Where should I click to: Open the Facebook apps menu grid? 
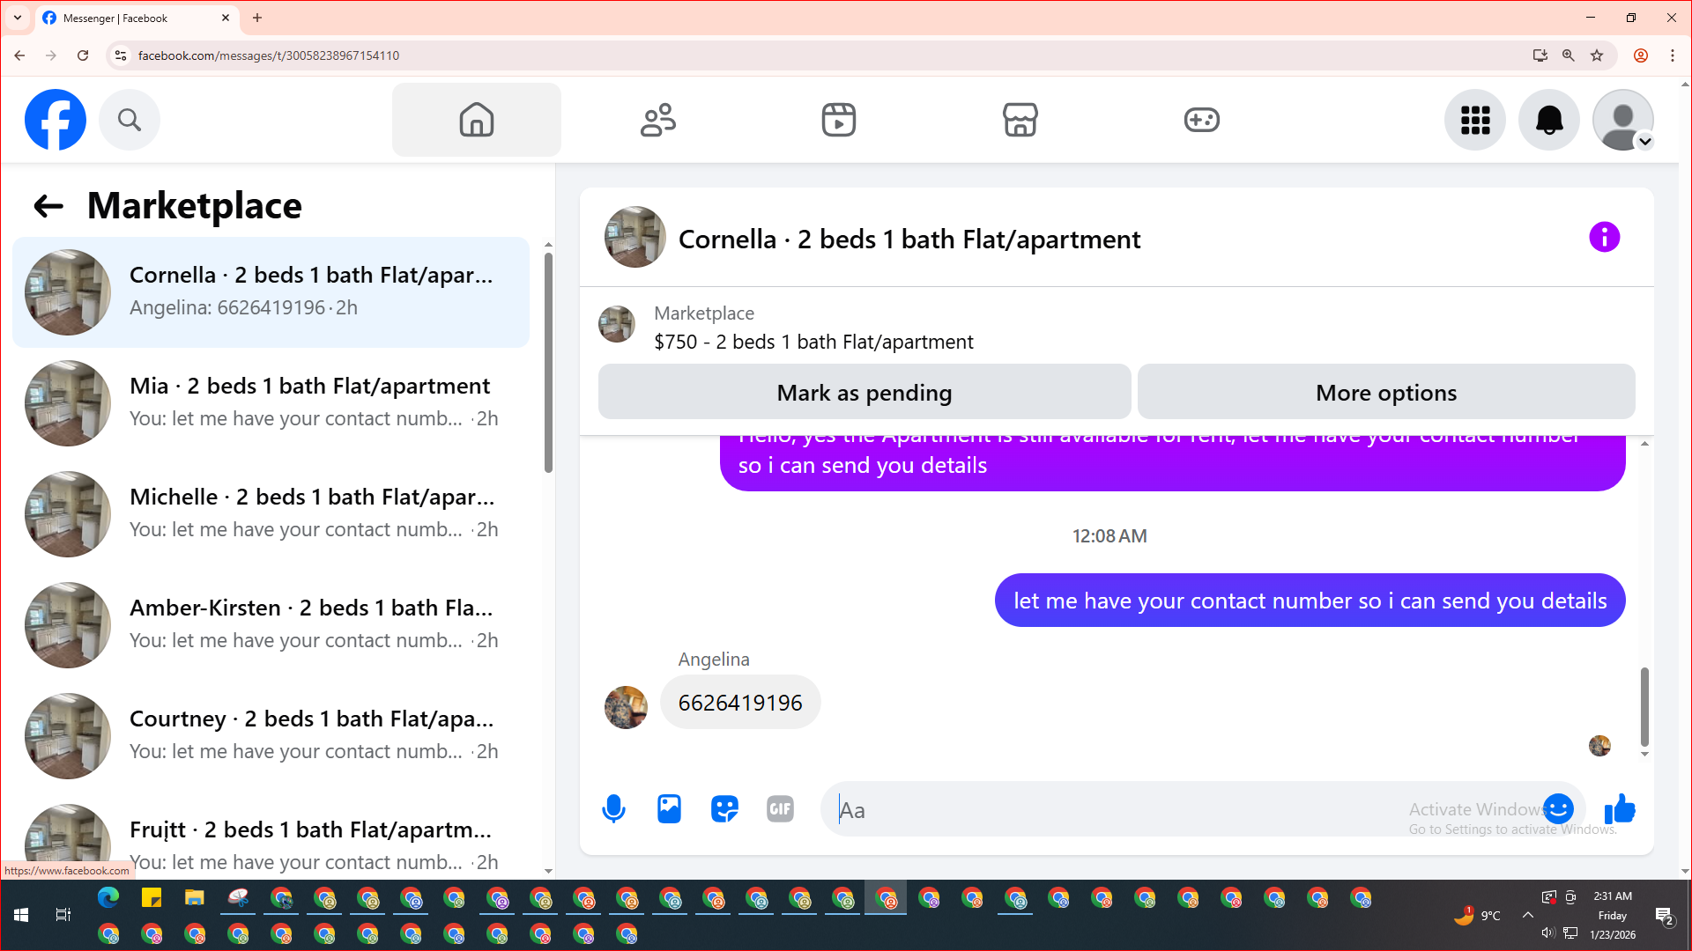coord(1475,120)
